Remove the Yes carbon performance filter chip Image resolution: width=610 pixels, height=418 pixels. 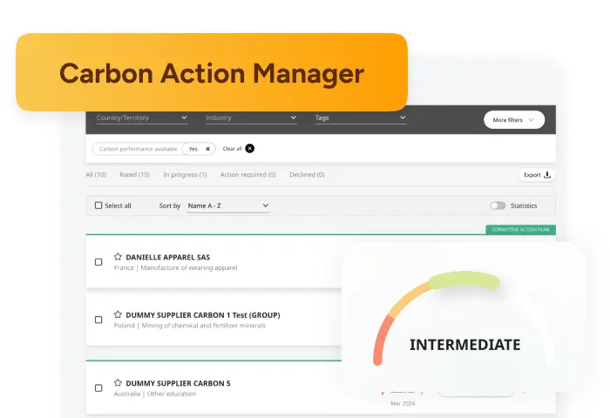[207, 149]
